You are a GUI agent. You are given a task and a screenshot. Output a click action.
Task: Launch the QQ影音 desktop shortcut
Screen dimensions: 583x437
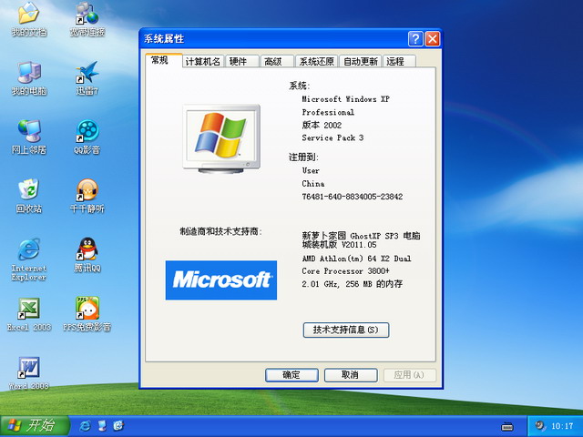click(x=87, y=137)
